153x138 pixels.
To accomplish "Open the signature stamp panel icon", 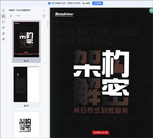I will coord(3,33).
